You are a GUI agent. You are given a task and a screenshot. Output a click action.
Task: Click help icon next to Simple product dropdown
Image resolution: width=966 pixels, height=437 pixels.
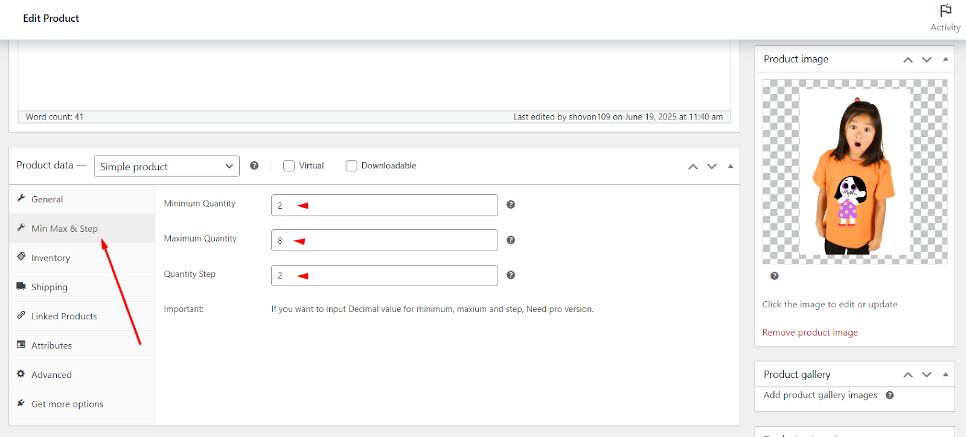(x=254, y=165)
